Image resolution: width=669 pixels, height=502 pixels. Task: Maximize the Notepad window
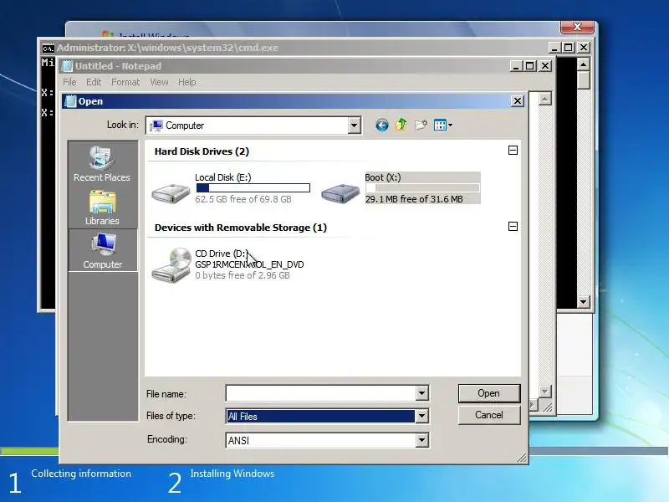pos(530,66)
